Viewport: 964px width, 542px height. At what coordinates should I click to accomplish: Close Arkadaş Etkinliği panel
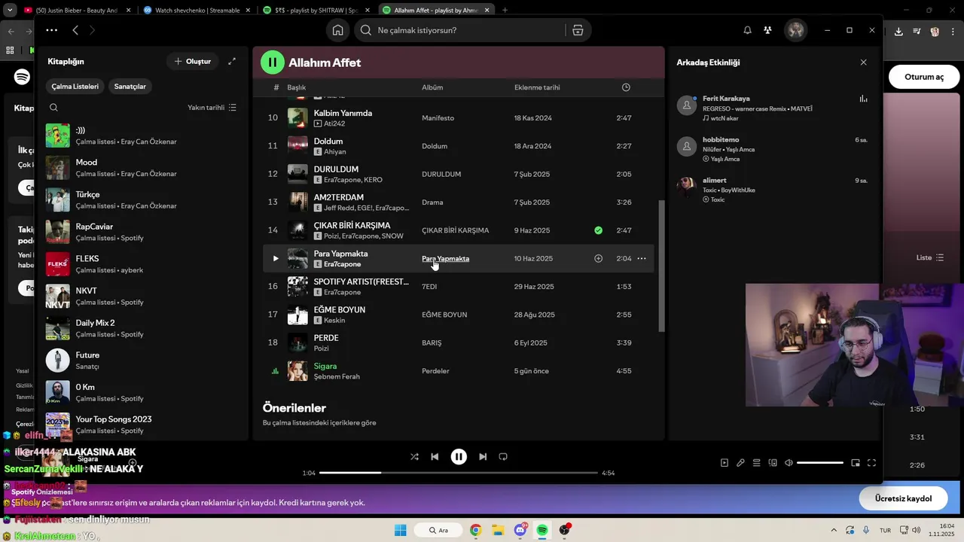[863, 62]
